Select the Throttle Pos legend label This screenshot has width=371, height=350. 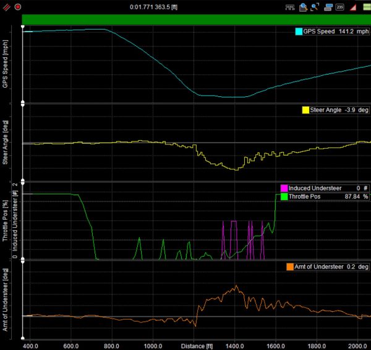tap(304, 196)
